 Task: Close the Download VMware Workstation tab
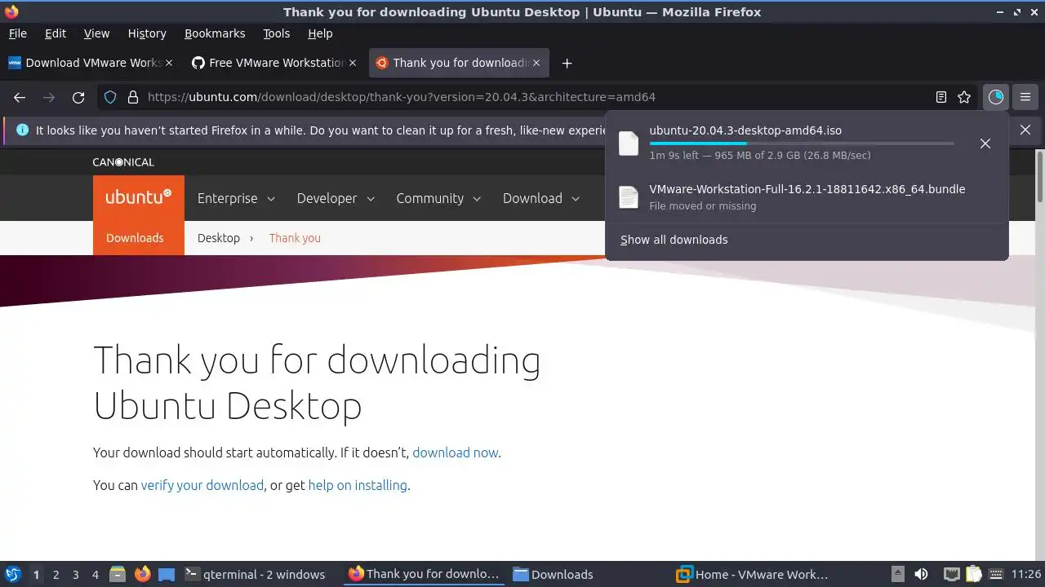tap(169, 63)
